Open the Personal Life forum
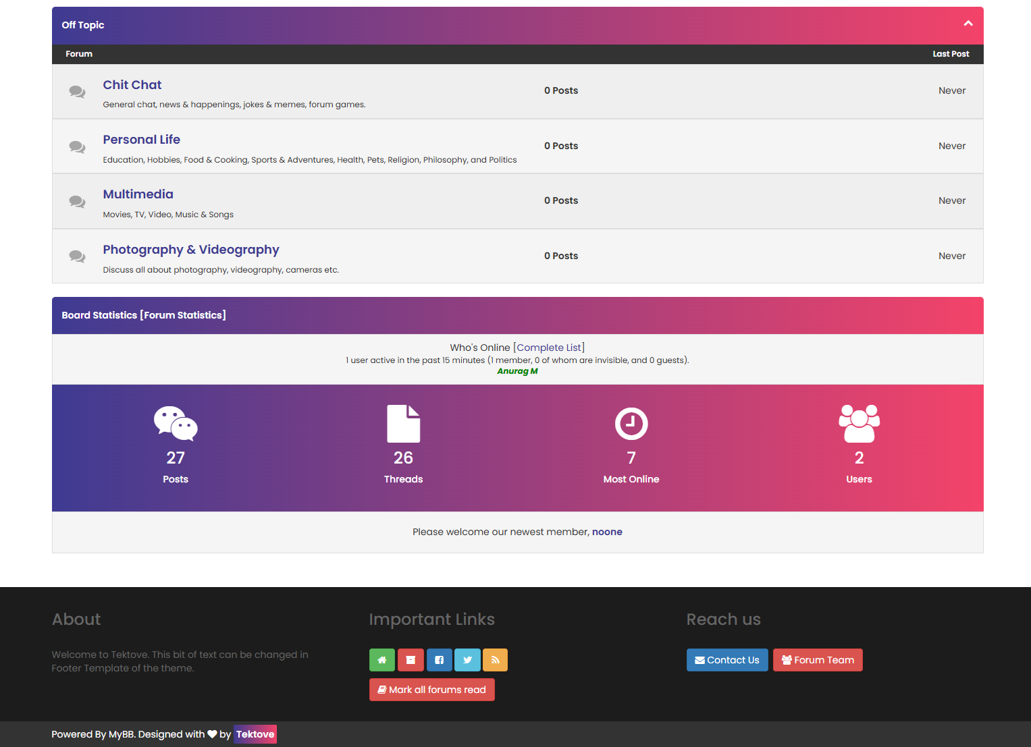Viewport: 1031px width, 747px height. click(141, 140)
